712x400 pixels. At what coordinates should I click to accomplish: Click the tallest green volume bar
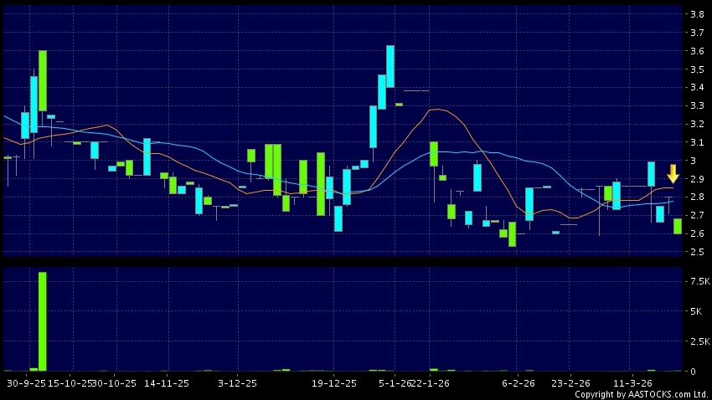coord(42,321)
